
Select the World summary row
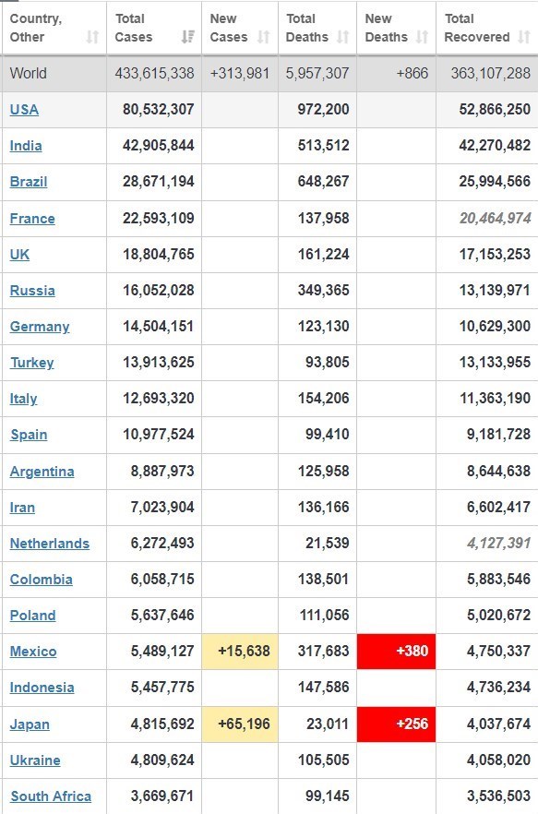(269, 73)
